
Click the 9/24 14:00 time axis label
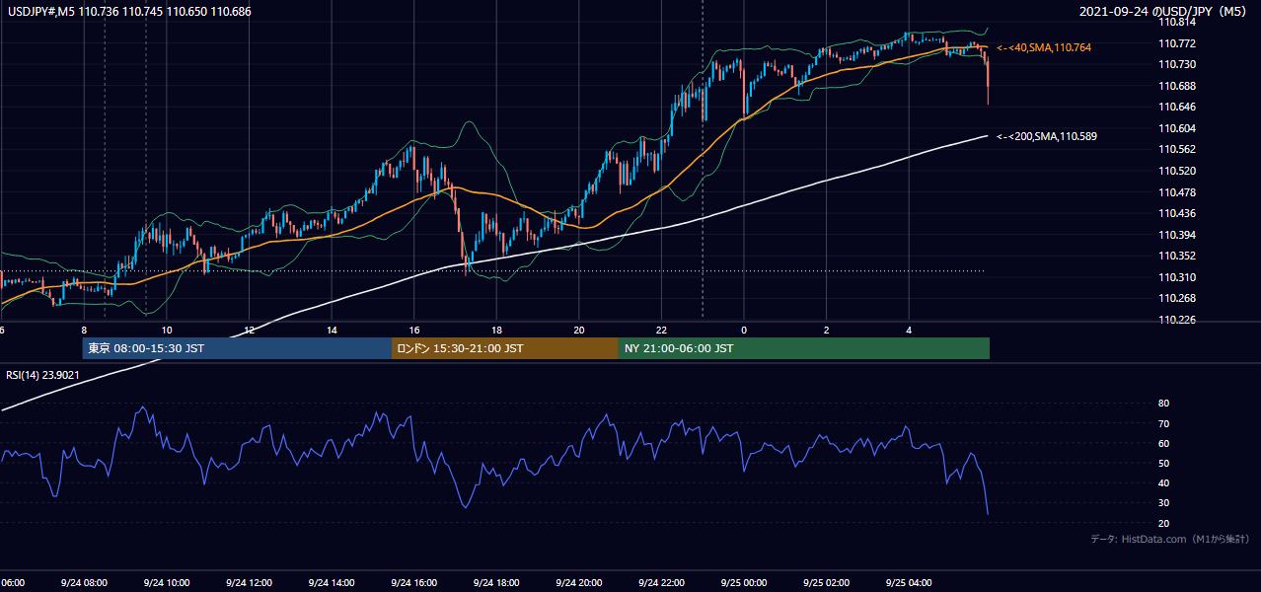[x=331, y=583]
